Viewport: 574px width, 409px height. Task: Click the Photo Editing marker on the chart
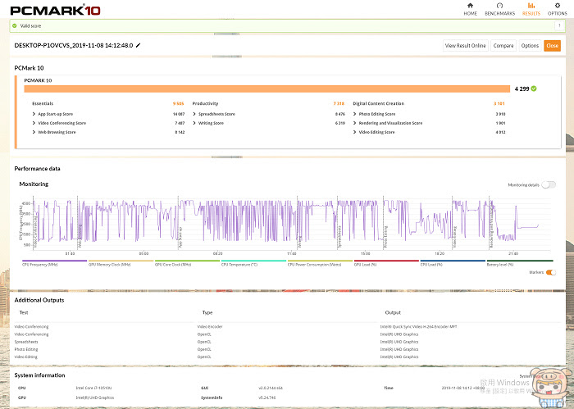(x=385, y=237)
